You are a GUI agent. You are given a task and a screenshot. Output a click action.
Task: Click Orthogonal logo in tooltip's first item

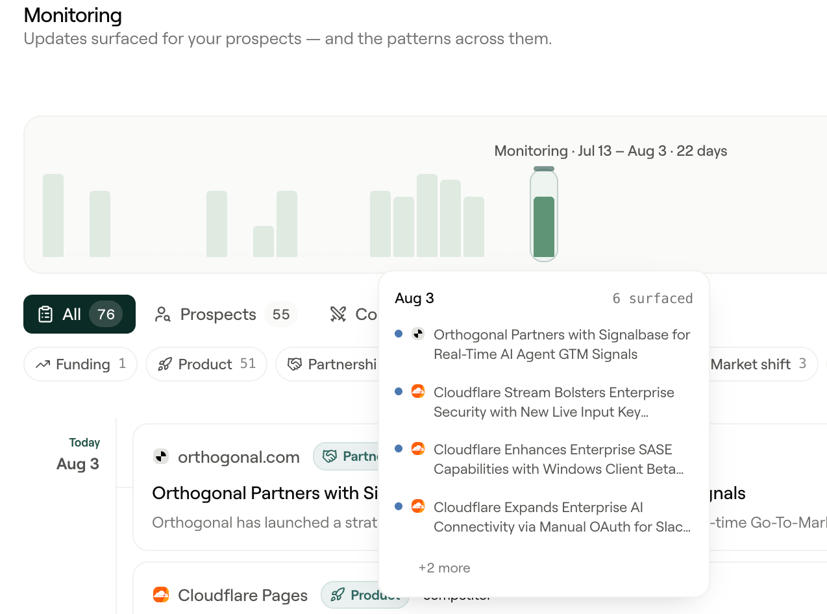(x=418, y=334)
